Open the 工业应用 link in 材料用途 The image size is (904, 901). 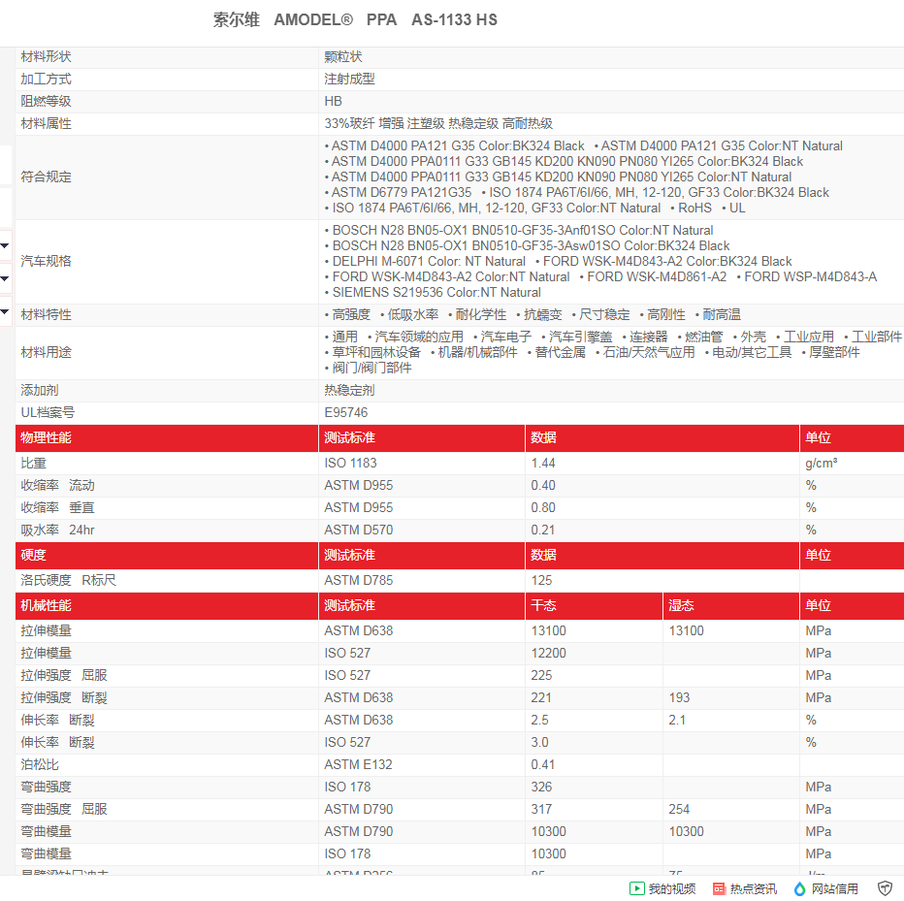808,337
